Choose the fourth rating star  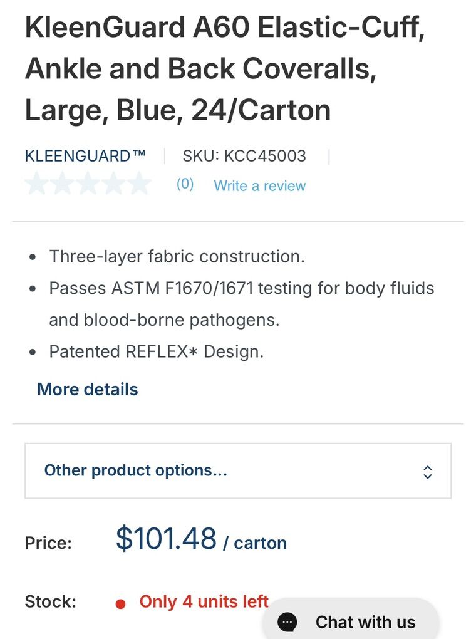pyautogui.click(x=114, y=184)
